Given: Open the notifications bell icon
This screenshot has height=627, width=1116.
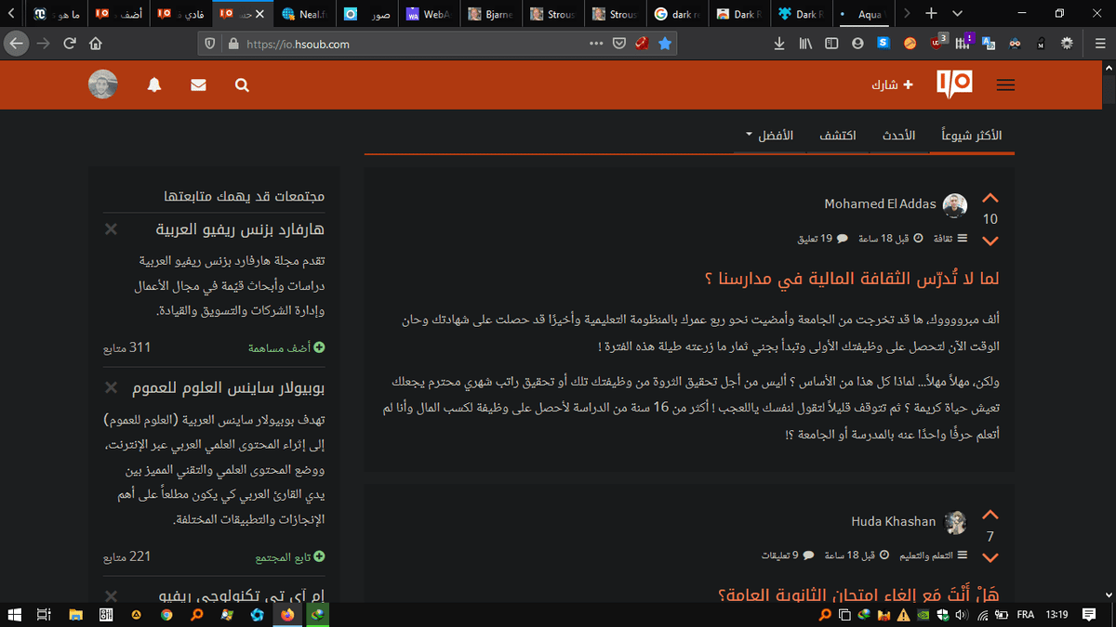Looking at the screenshot, I should 154,85.
